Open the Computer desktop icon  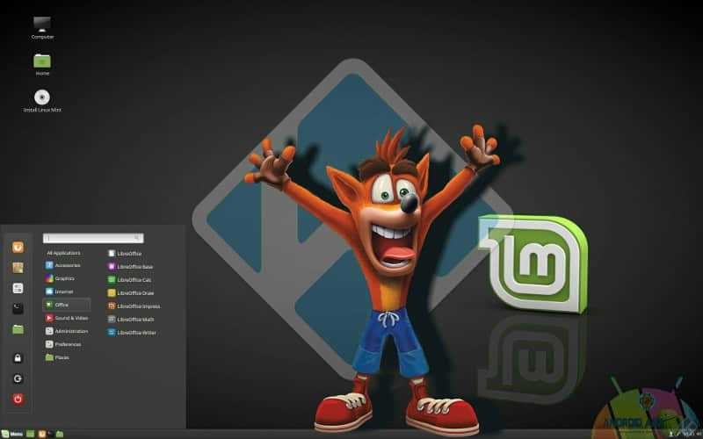click(42, 28)
